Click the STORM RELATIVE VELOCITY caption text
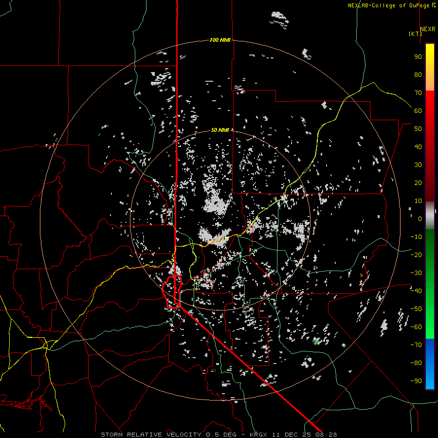This screenshot has width=438, height=438. [x=151, y=435]
